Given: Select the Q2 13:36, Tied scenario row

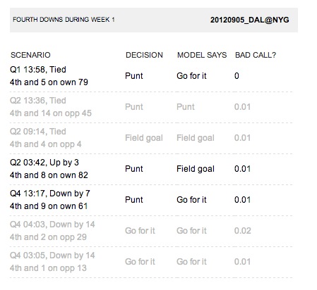Looking at the screenshot, I should 151,107.
